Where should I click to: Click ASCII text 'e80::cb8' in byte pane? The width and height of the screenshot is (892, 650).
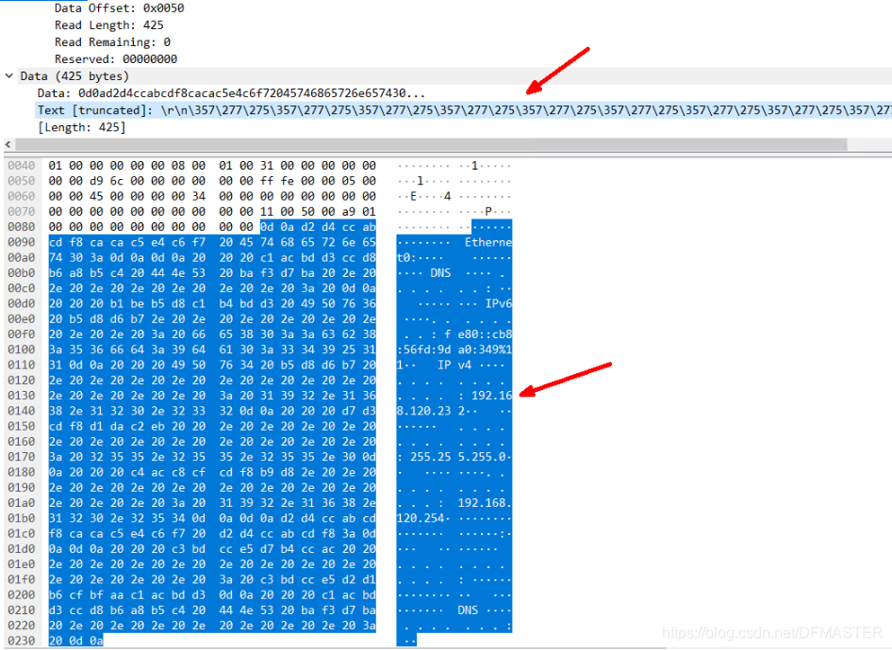486,334
